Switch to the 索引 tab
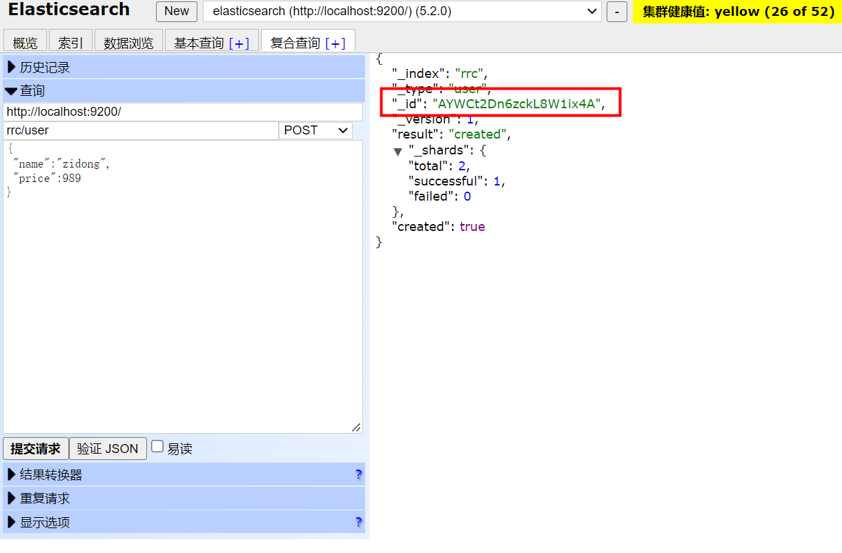Screen dimensions: 842x553 click(x=70, y=42)
